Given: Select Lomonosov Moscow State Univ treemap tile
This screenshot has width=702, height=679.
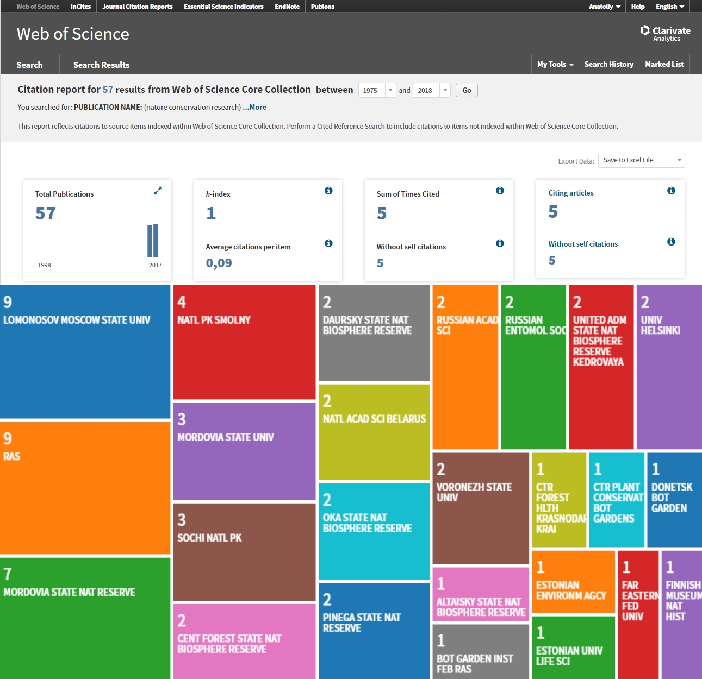Looking at the screenshot, I should tap(85, 352).
